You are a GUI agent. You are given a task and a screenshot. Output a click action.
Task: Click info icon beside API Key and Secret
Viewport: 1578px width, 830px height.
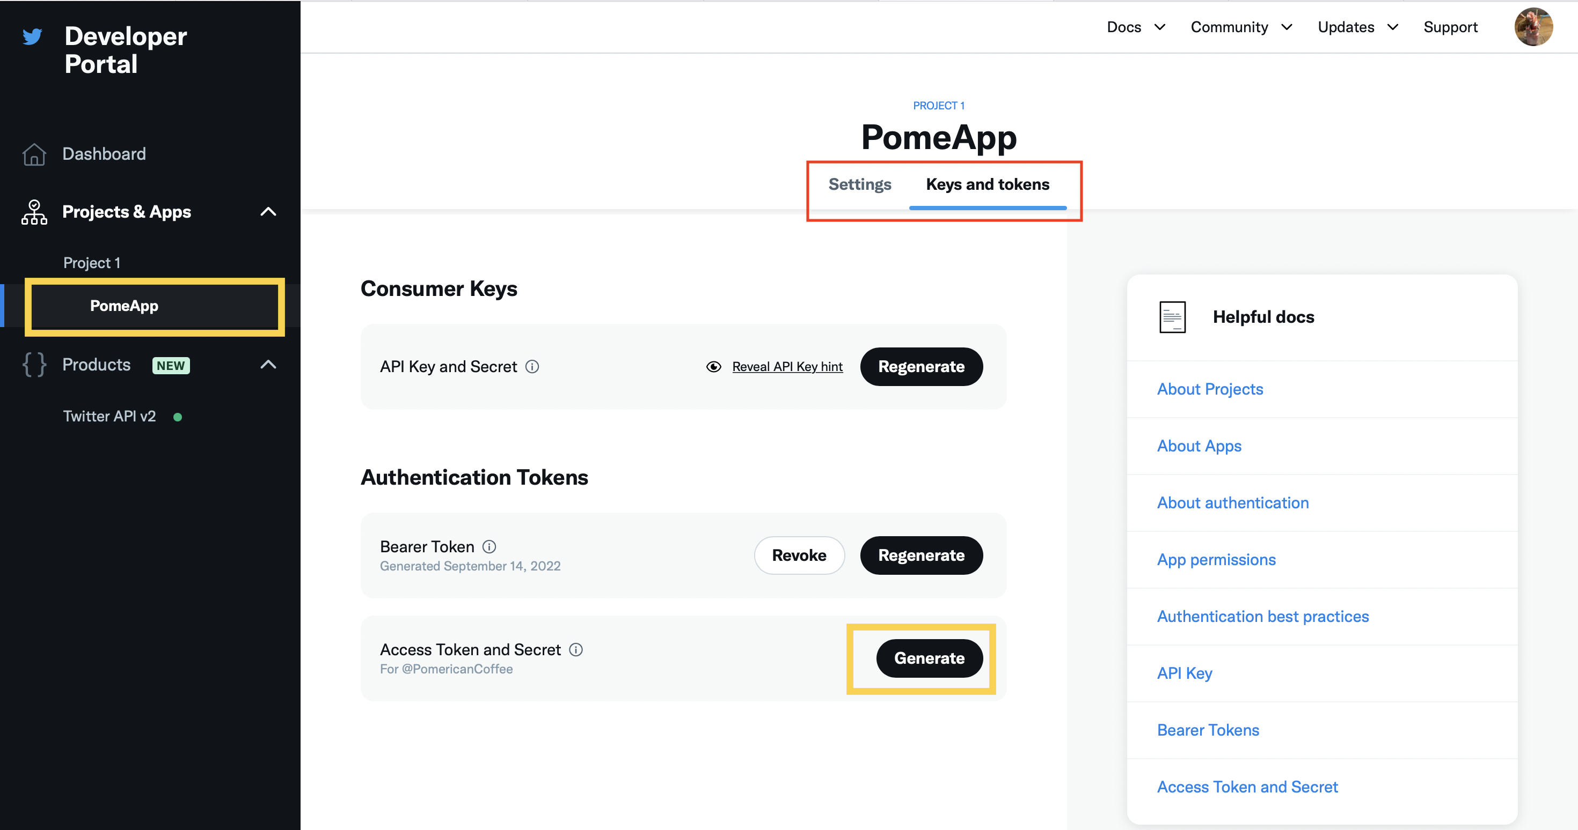(532, 367)
